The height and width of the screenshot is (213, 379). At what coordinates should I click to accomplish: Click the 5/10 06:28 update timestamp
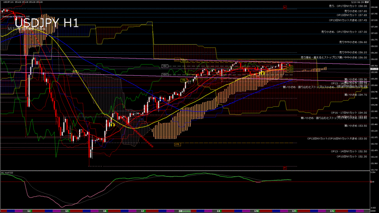point(360,2)
